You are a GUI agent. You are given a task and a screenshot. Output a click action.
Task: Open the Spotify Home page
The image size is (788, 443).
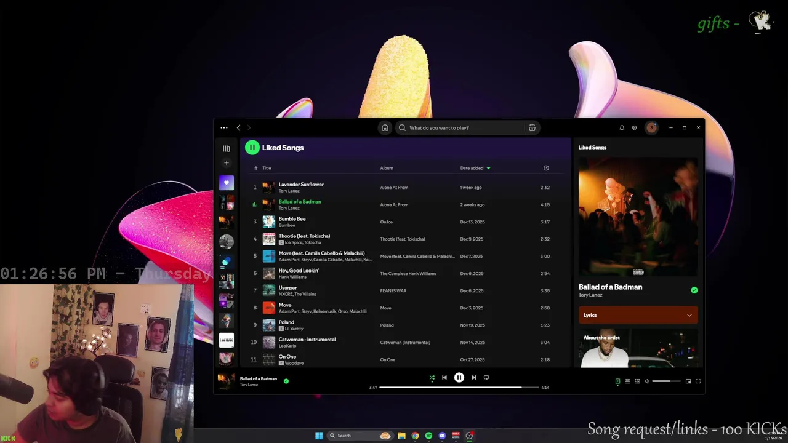tap(385, 127)
